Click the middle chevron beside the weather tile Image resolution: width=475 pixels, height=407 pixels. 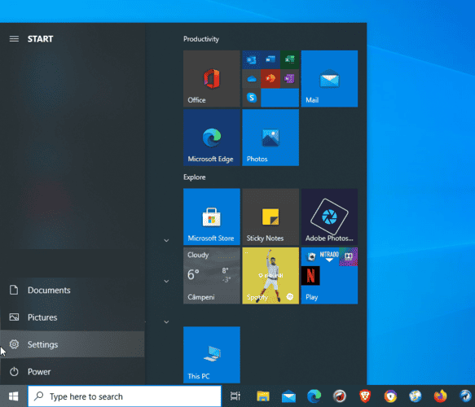pyautogui.click(x=166, y=281)
